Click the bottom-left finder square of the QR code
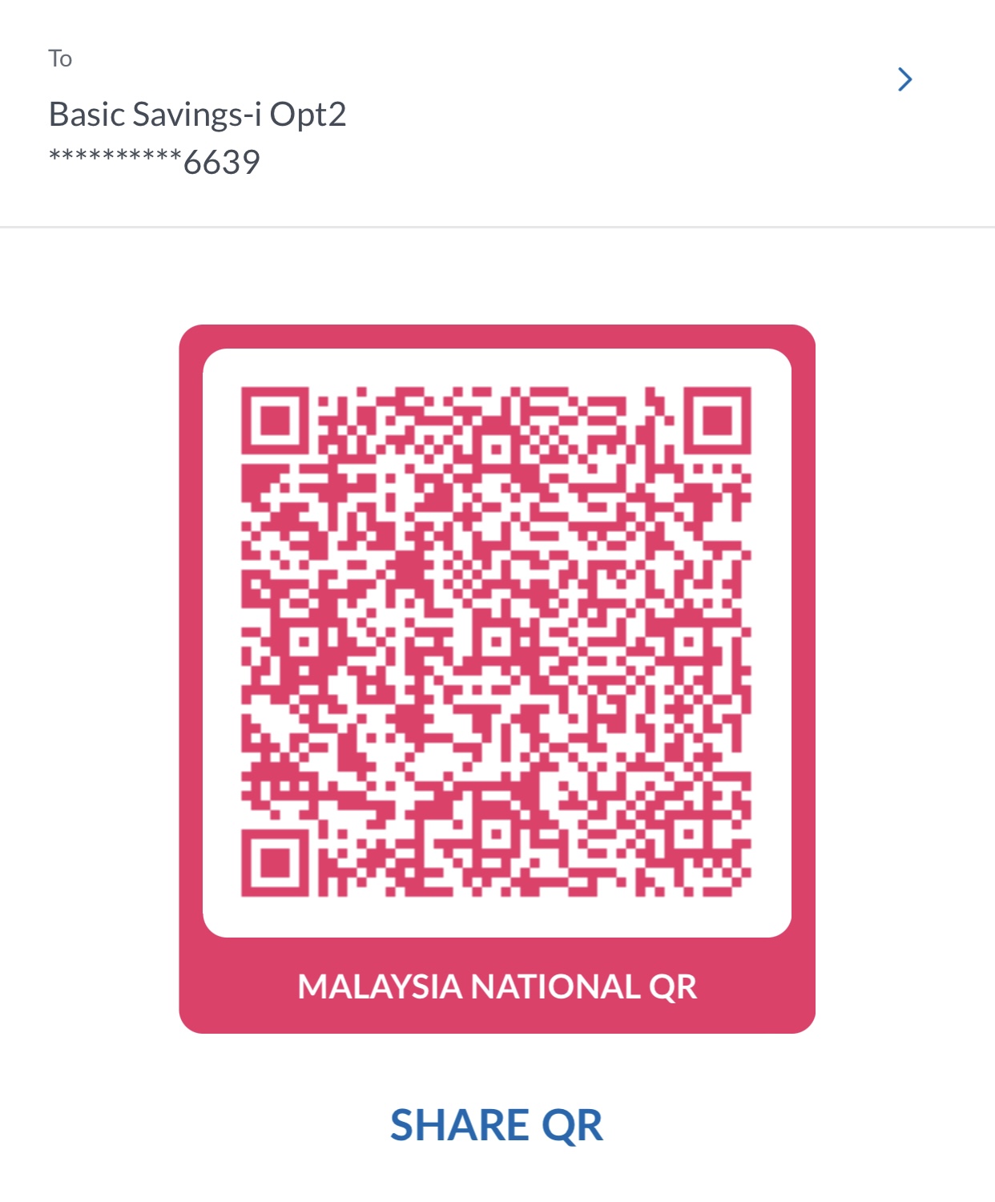Image resolution: width=995 pixels, height=1202 pixels. click(x=275, y=863)
